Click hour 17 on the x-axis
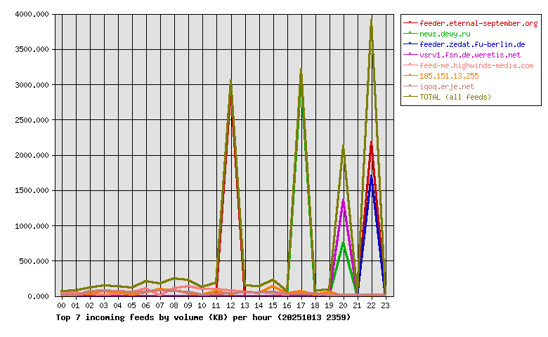Image resolution: width=548 pixels, height=337 pixels. (x=301, y=305)
